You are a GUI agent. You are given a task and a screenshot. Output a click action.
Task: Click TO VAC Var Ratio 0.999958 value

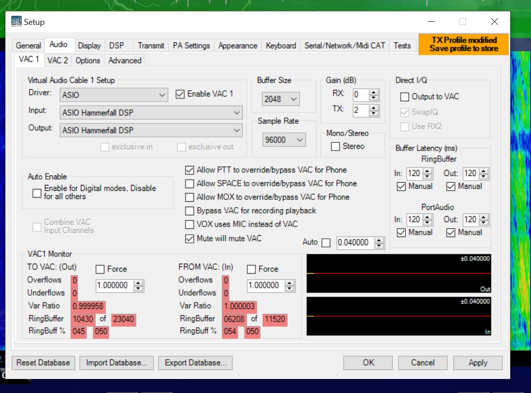[88, 306]
